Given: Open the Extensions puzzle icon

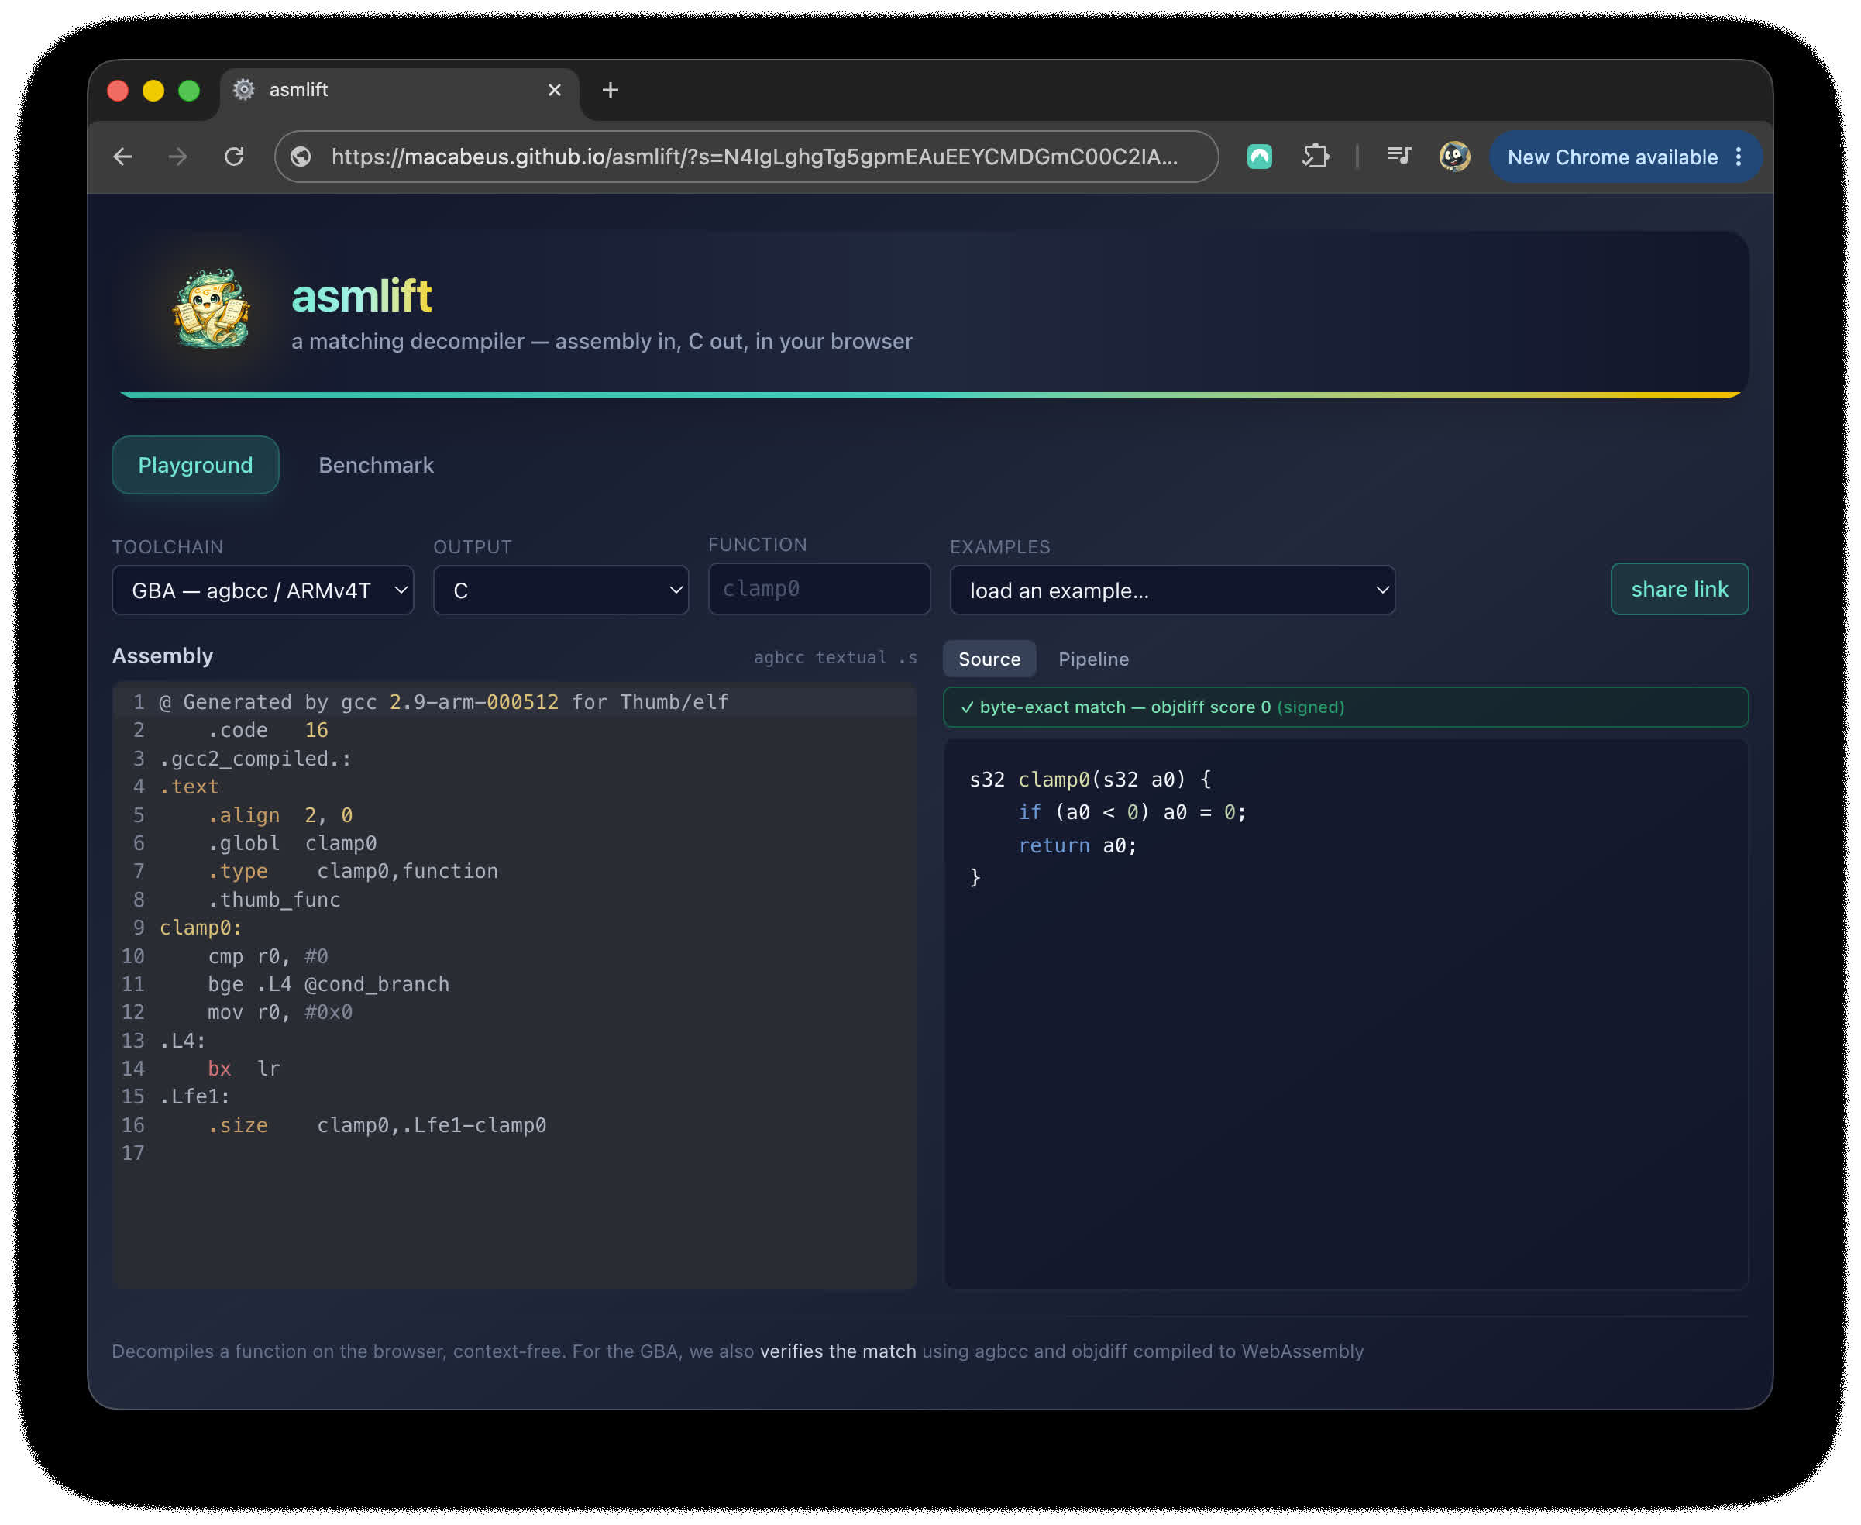Looking at the screenshot, I should click(1316, 157).
